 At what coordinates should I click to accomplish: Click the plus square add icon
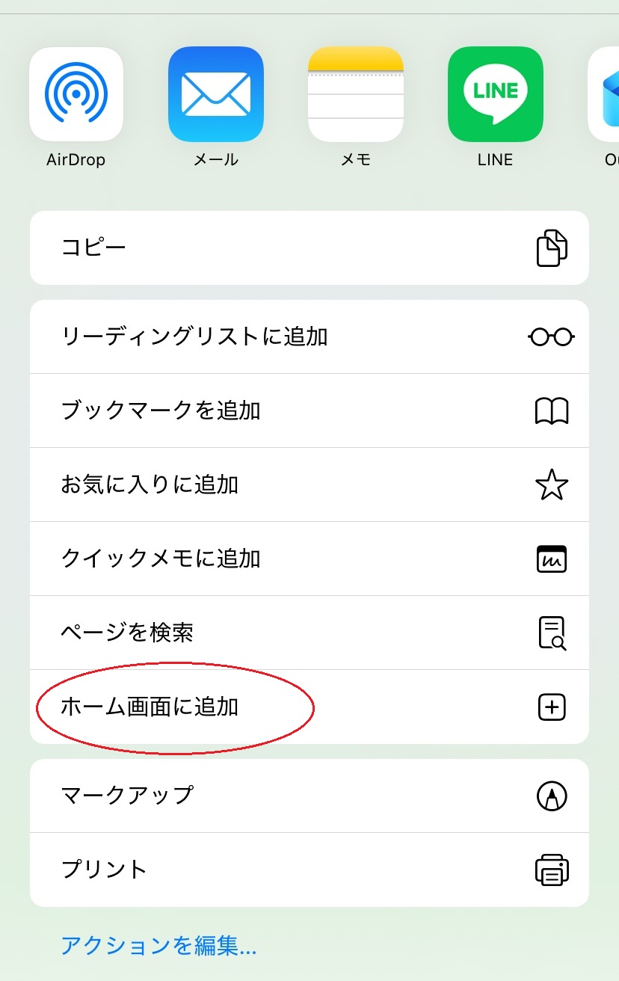[x=552, y=707]
